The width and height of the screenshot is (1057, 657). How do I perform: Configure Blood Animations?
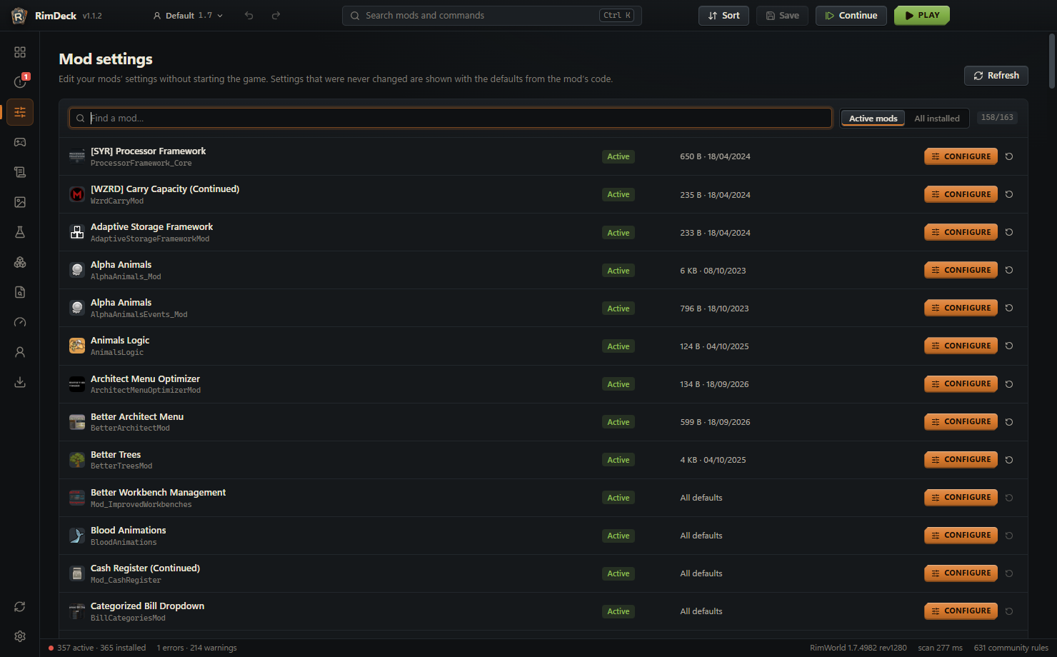(x=961, y=535)
